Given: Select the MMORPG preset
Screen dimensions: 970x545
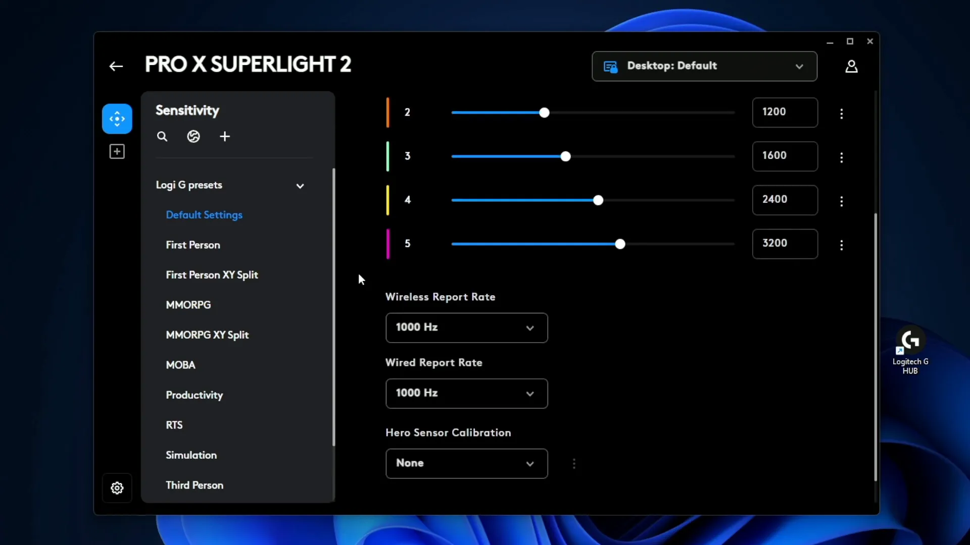Looking at the screenshot, I should (188, 305).
